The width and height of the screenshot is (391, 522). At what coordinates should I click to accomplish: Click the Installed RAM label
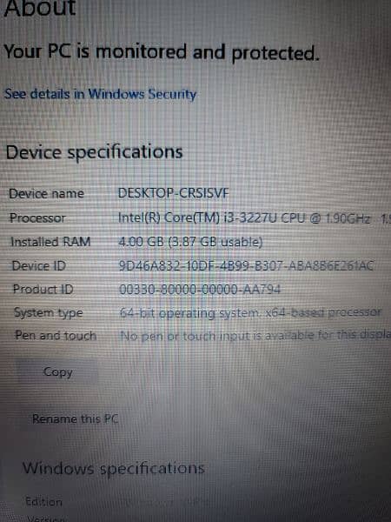coord(50,242)
